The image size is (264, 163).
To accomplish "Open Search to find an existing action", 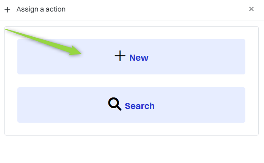I will click(131, 105).
